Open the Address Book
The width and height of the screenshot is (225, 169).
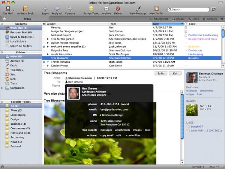[25, 8]
